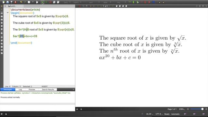Screen dimensions: 208x117
Task: Close the document using the red X toolbar icon
Action: [x=15, y=2]
